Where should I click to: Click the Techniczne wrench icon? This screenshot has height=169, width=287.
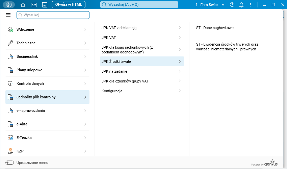(x=10, y=43)
